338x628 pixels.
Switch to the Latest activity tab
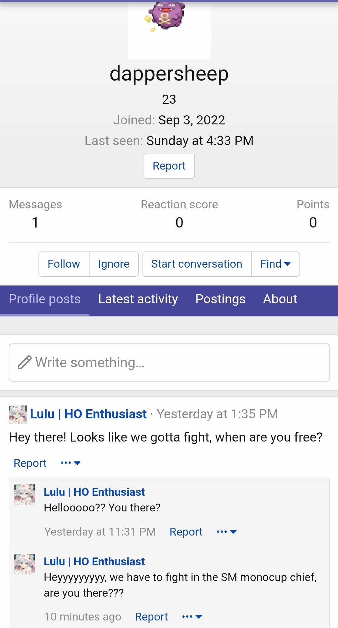138,299
